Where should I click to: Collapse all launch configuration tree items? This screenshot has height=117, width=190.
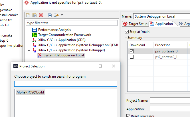[50, 15]
